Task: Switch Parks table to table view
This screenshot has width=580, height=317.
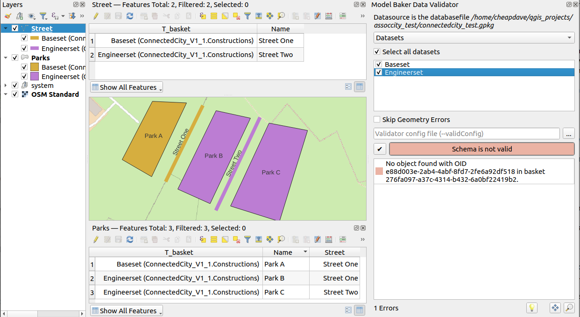Action: click(x=360, y=310)
